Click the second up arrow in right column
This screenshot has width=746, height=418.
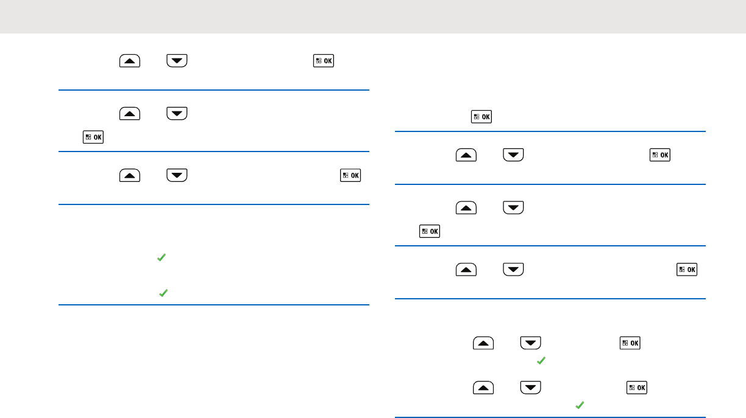466,208
